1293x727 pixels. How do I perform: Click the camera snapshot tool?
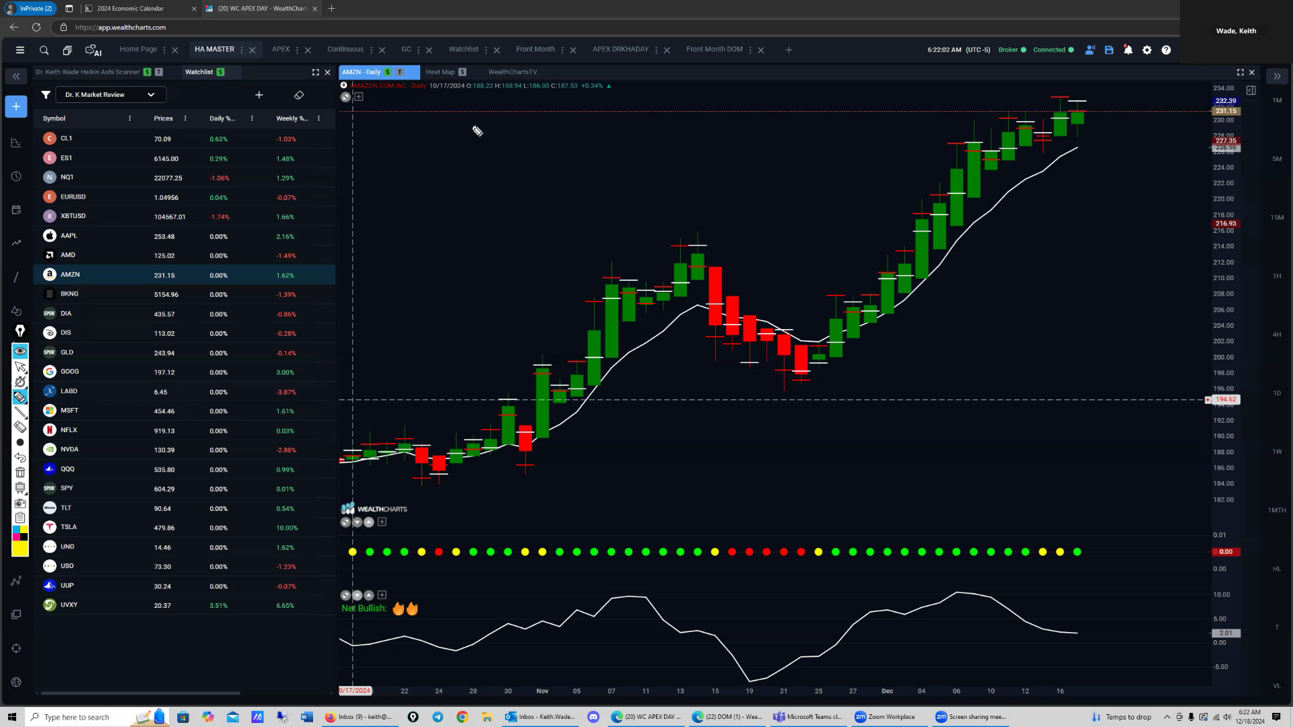[20, 503]
